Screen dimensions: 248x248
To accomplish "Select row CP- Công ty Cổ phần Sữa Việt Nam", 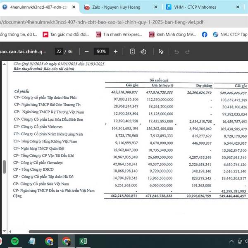I will (41, 184).
